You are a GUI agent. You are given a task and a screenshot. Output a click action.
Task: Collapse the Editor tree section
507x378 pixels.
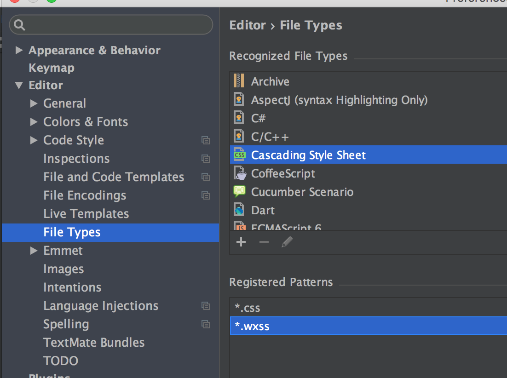pyautogui.click(x=19, y=85)
